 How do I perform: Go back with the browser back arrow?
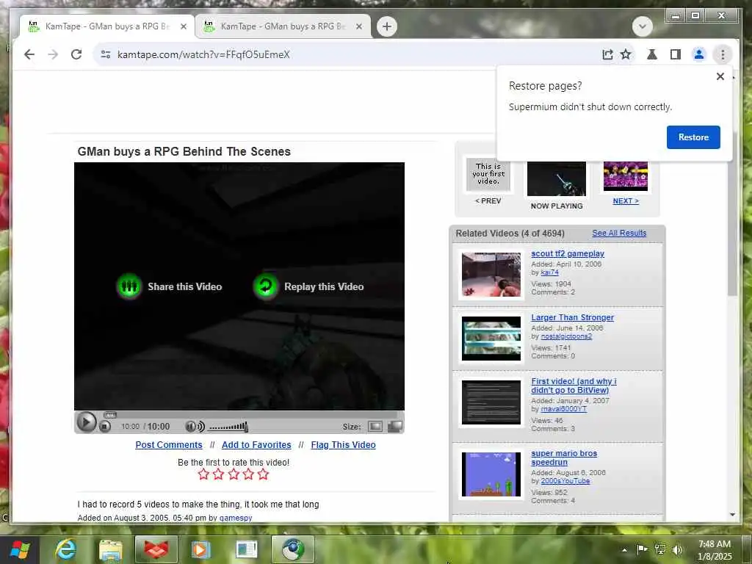pyautogui.click(x=29, y=54)
